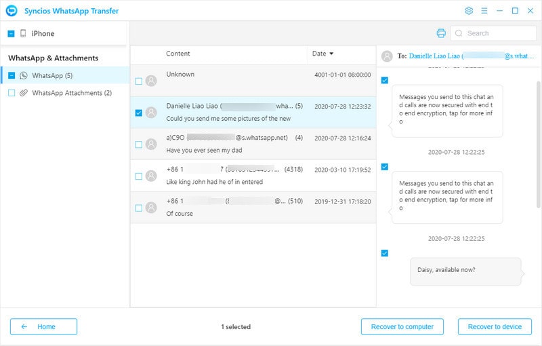Go back with the Home button
The image size is (542, 346).
[43, 326]
